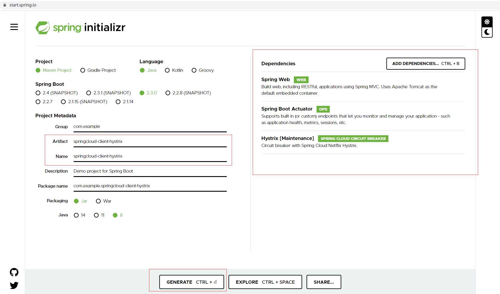Click the Add Dependencies button
500x294 pixels.
(426, 64)
